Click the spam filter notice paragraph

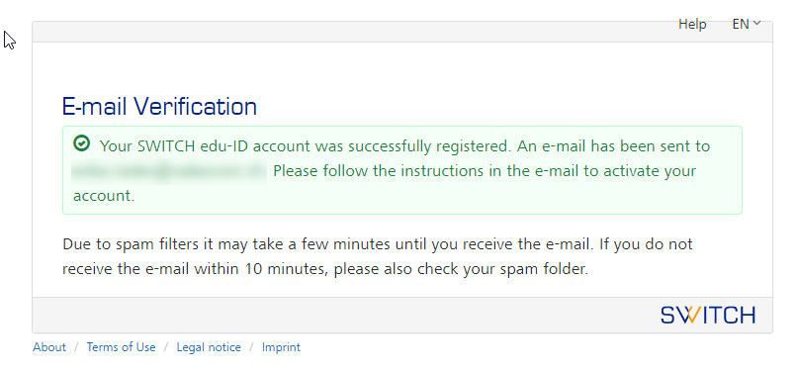point(377,256)
